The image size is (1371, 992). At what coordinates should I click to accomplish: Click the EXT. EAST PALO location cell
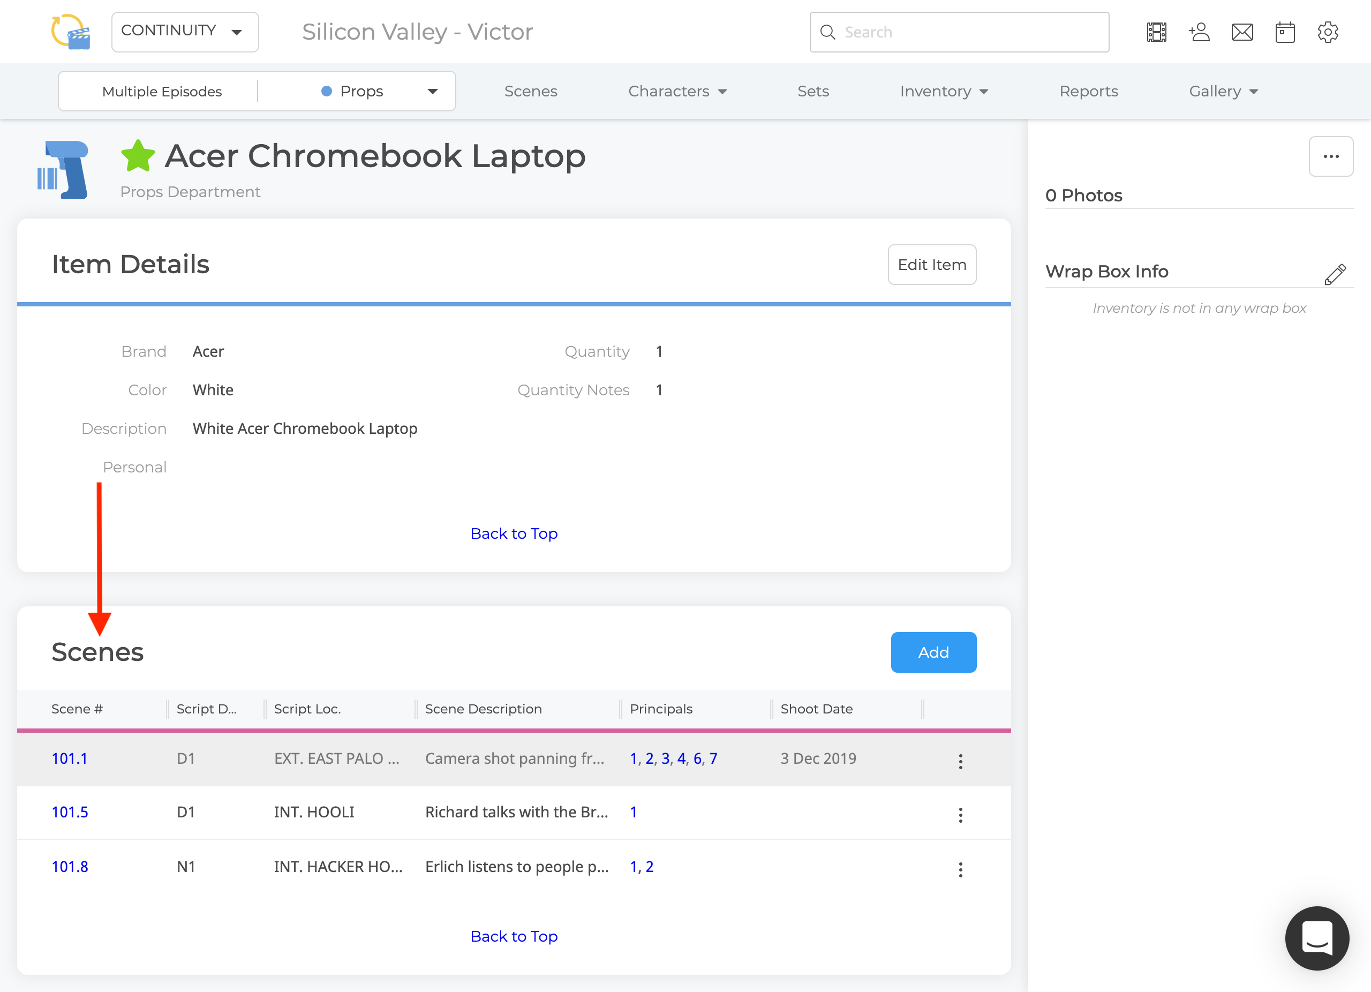[337, 758]
